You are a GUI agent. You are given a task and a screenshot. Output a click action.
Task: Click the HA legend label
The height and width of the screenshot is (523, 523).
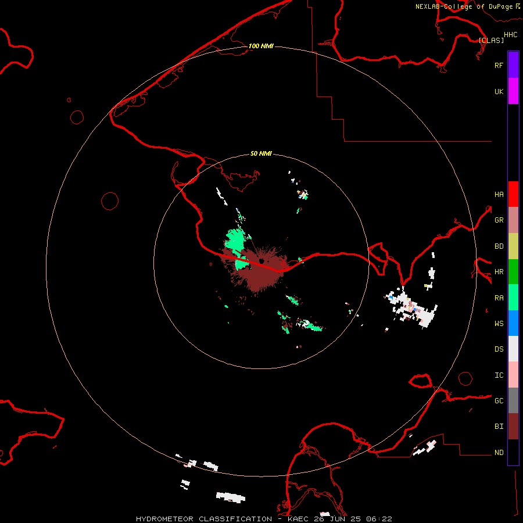(499, 194)
